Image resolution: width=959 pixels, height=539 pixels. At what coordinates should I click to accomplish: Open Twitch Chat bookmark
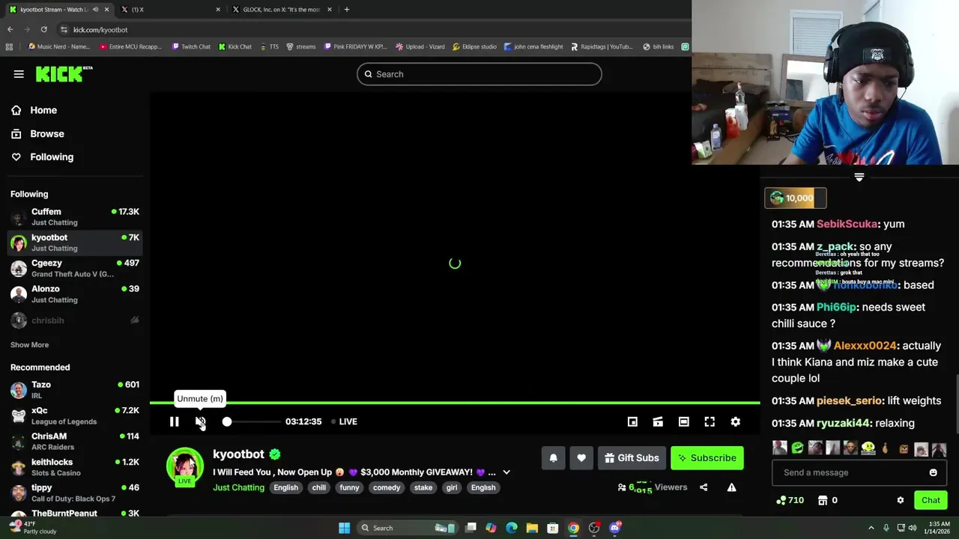pos(191,46)
